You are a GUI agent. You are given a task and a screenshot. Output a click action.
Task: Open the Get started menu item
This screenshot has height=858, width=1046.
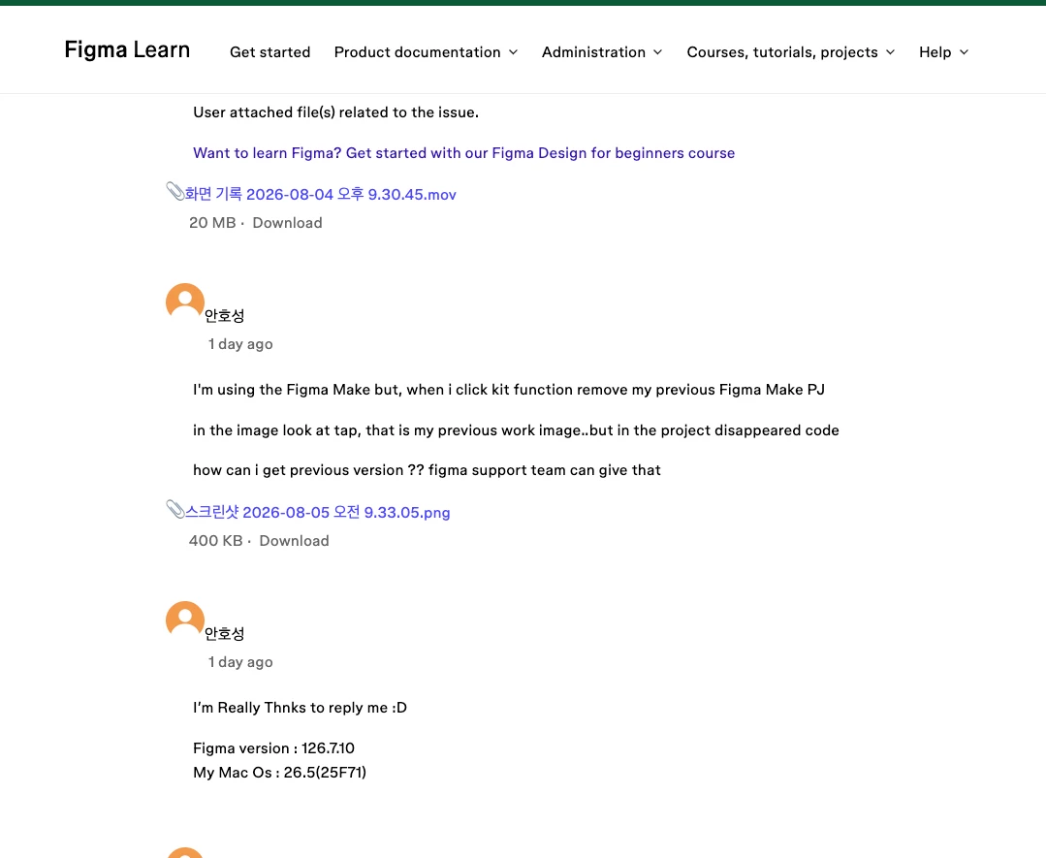tap(269, 52)
